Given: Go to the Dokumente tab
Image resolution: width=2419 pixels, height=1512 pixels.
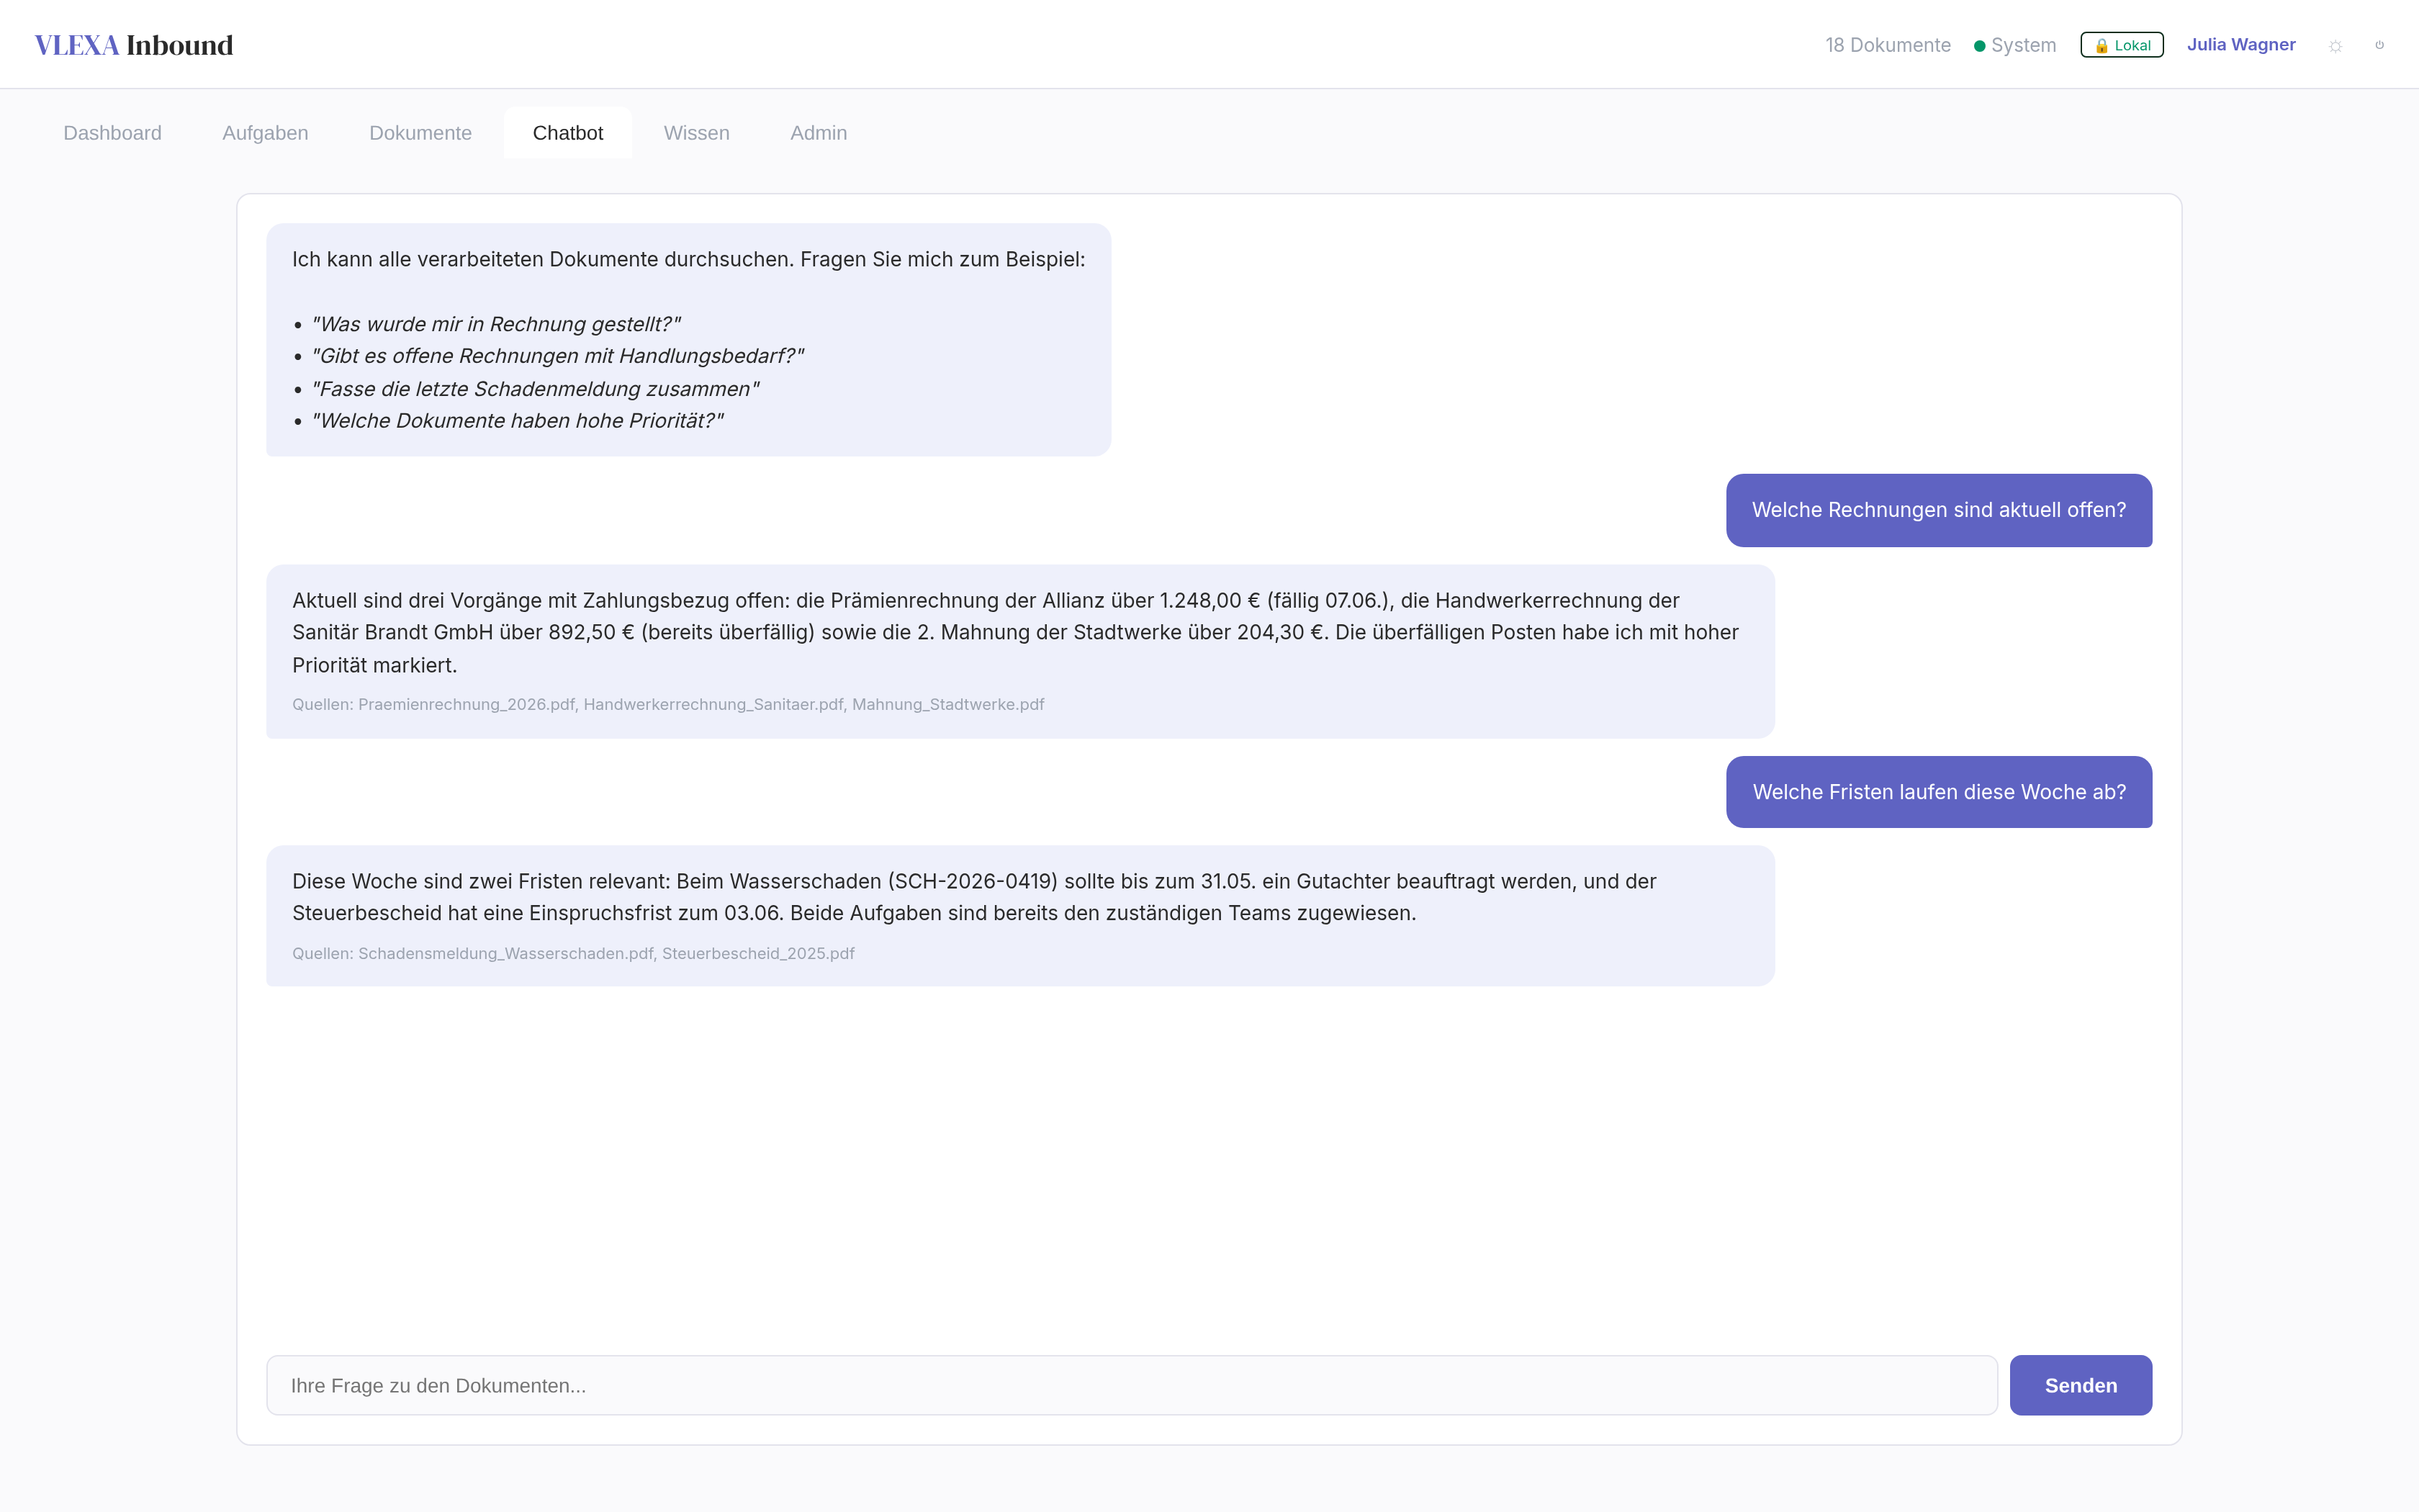Looking at the screenshot, I should [420, 133].
